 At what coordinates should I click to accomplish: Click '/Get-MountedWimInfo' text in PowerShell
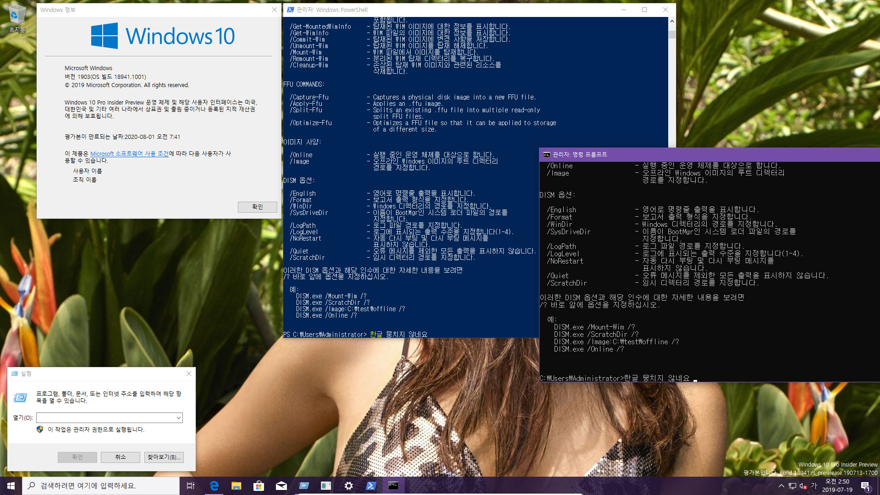pos(320,27)
